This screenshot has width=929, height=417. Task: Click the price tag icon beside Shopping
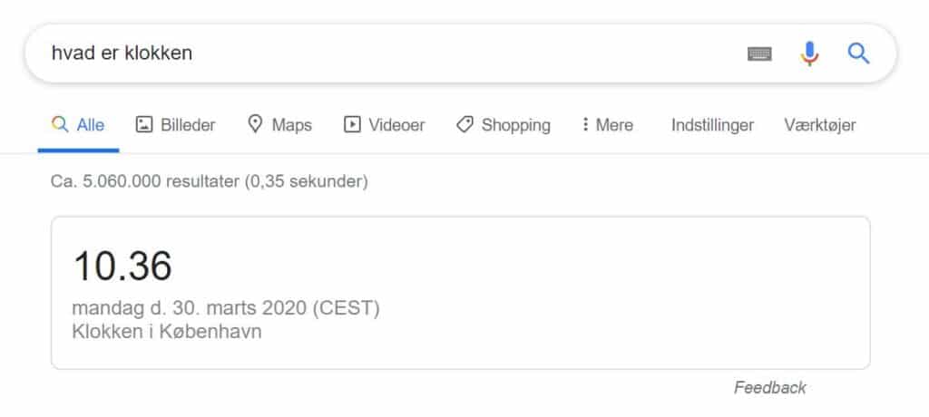point(464,124)
